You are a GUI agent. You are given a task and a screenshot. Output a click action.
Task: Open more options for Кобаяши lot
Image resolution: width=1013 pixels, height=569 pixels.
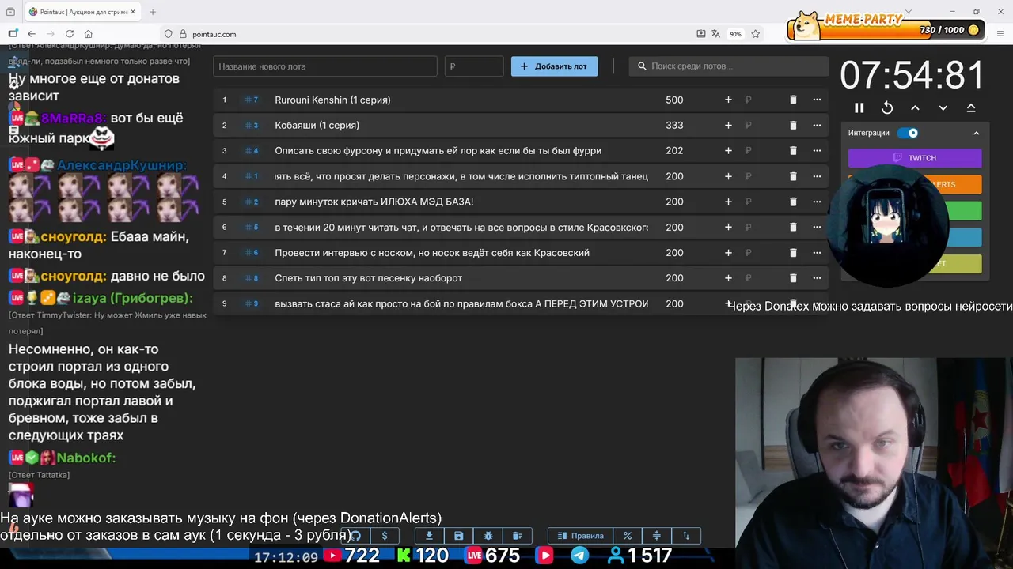817,125
